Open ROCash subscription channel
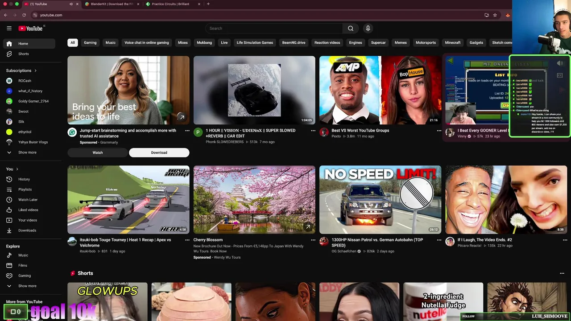This screenshot has height=321, width=571. 29,81
